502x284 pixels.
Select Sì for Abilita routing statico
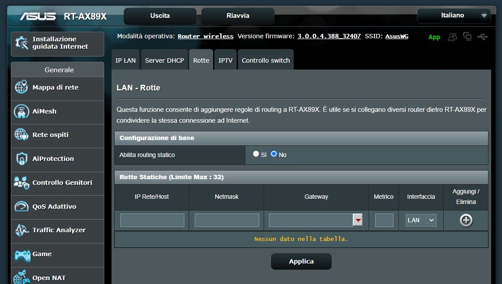point(256,154)
